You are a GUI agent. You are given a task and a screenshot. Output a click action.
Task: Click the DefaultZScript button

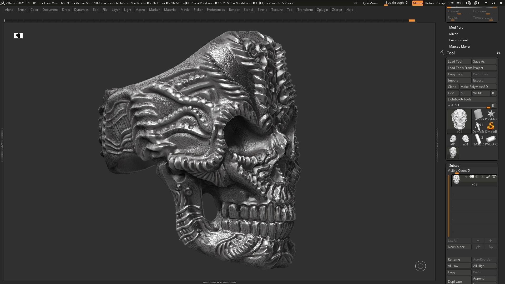(x=435, y=3)
